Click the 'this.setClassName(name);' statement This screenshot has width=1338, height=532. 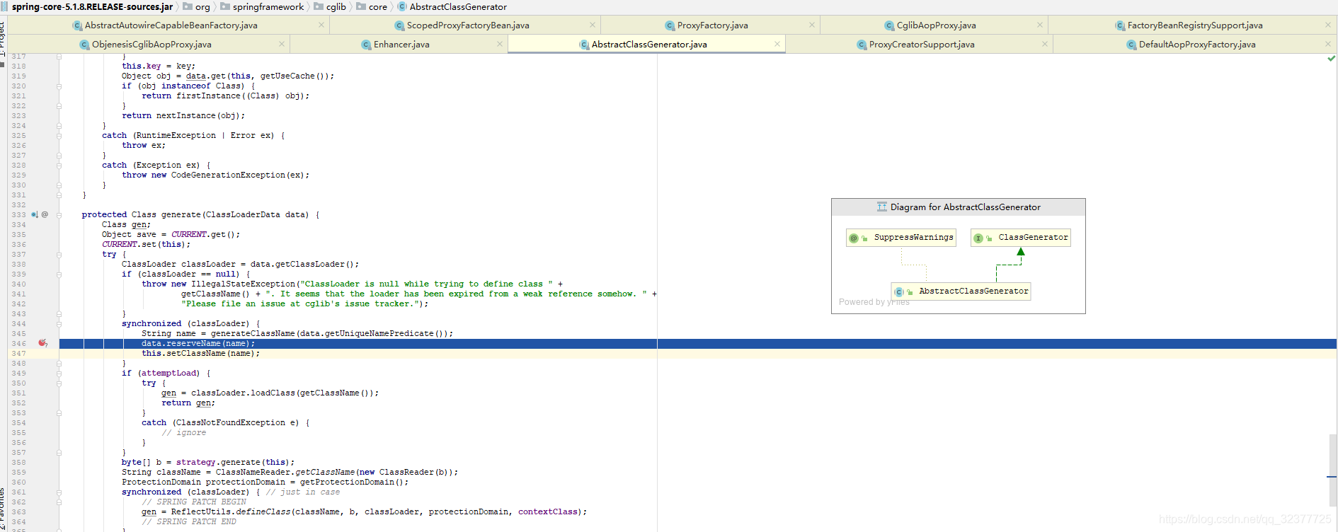(201, 354)
